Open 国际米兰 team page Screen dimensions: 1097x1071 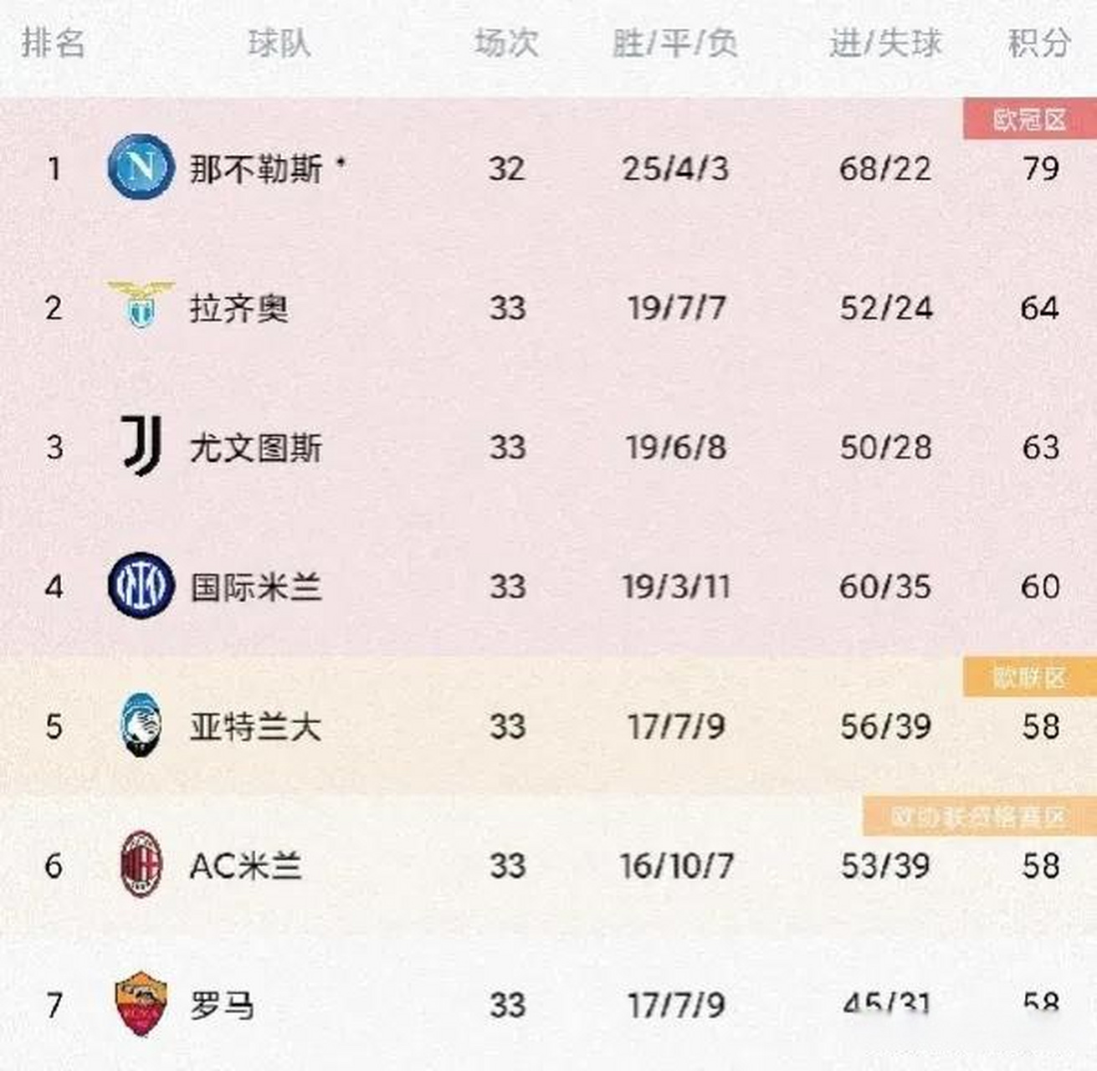pos(255,587)
